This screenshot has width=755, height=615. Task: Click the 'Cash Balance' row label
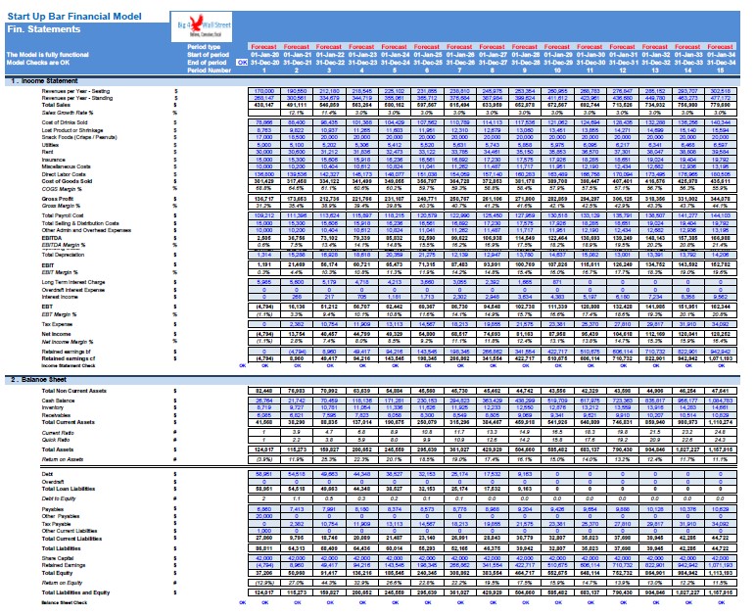tap(58, 401)
